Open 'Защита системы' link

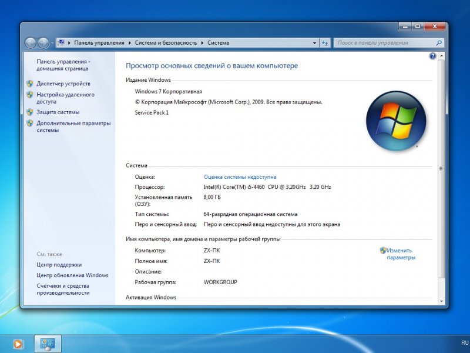pos(58,112)
